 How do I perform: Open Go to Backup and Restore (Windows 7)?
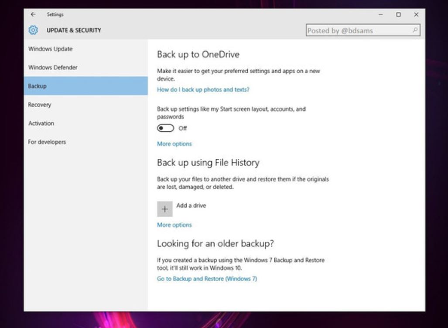[x=207, y=279]
